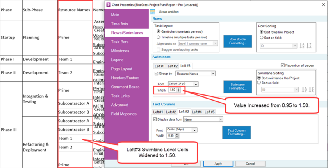Click the Group and Sort icon

(153, 12)
